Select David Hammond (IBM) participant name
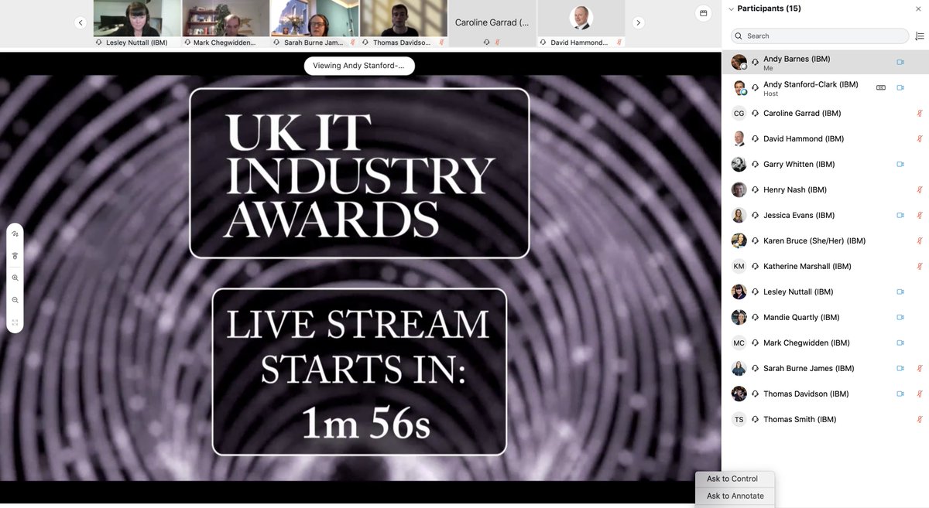This screenshot has width=929, height=508. pos(804,138)
